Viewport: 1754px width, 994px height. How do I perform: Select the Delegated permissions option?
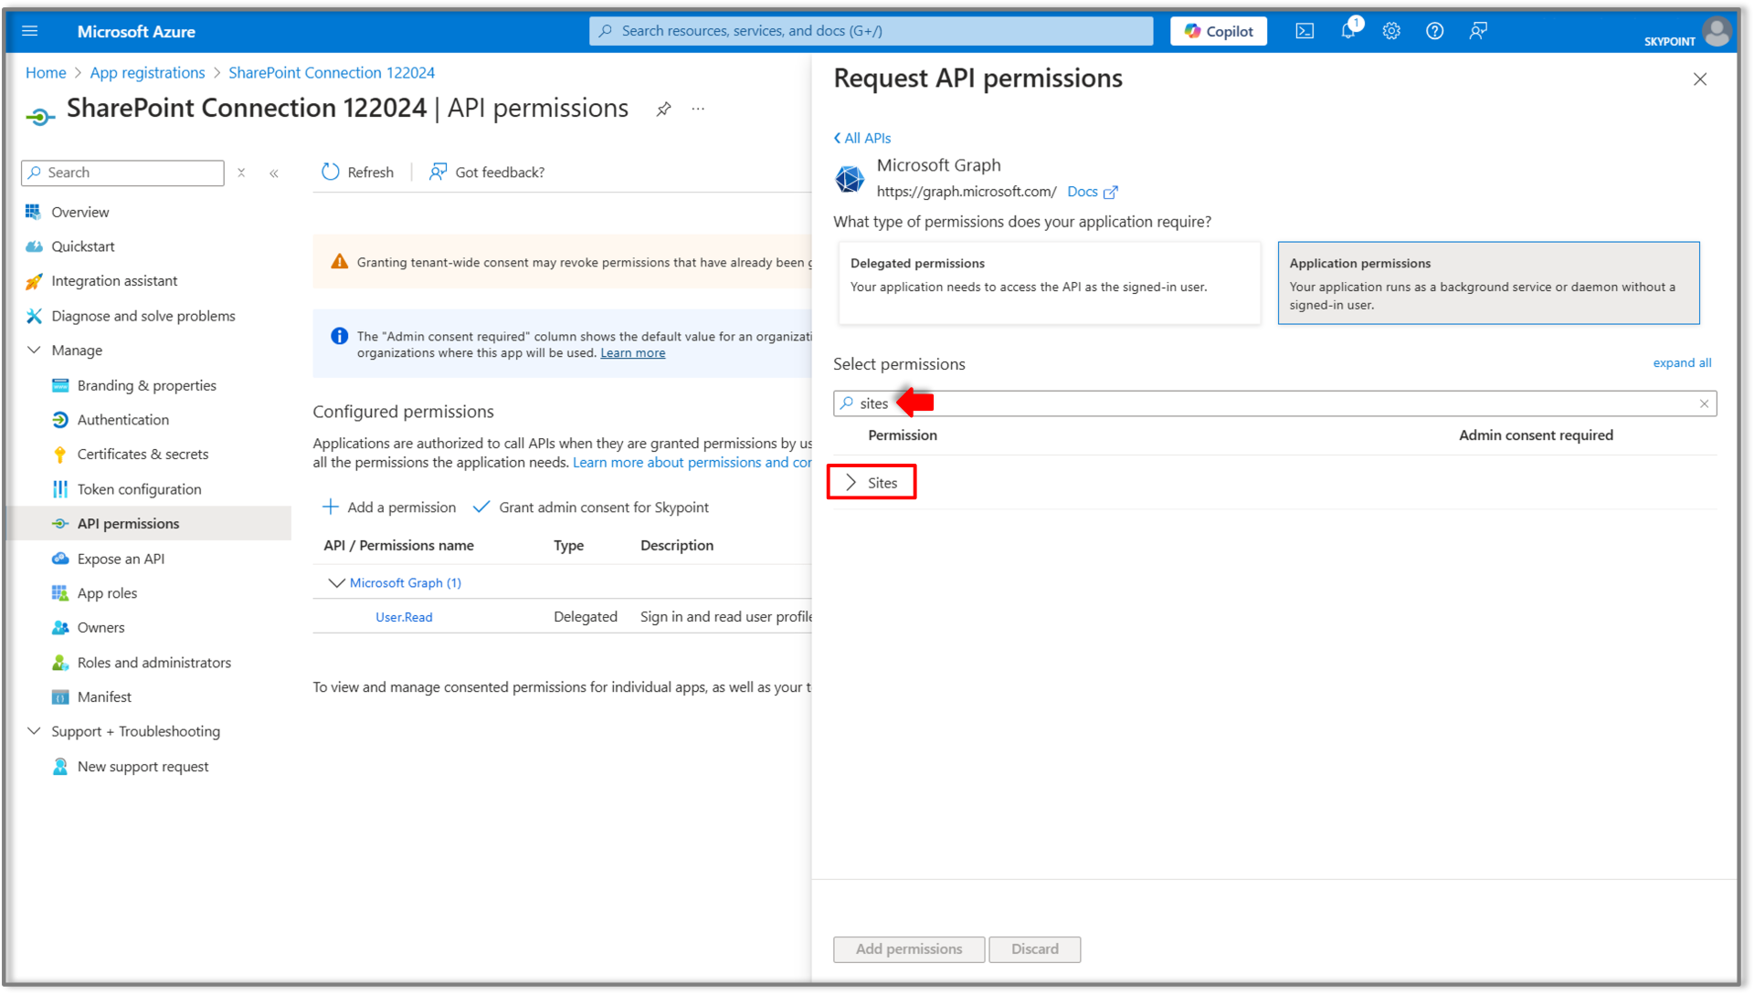click(x=1049, y=282)
